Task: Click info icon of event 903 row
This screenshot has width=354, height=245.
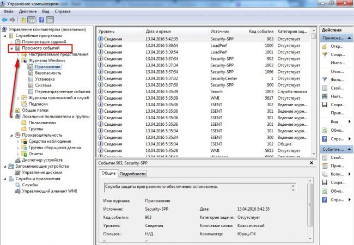Action: (100, 39)
